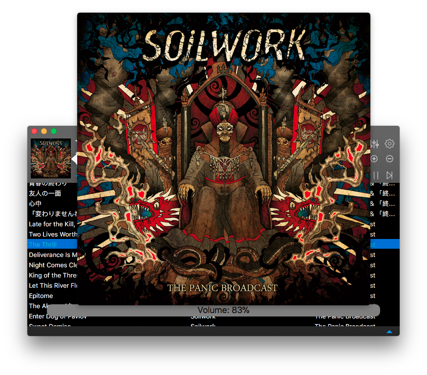Click the circled minus remove icon
The width and height of the screenshot is (427, 375).
tap(389, 158)
